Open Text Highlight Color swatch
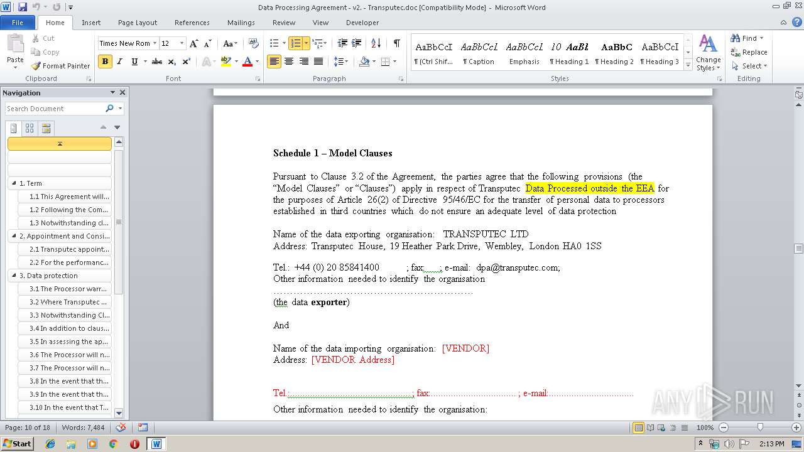 coord(226,62)
